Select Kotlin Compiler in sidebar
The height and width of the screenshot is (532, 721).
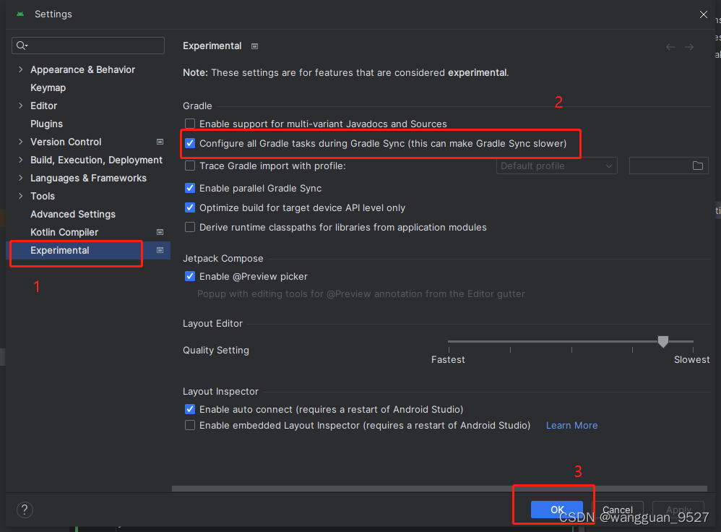64,232
